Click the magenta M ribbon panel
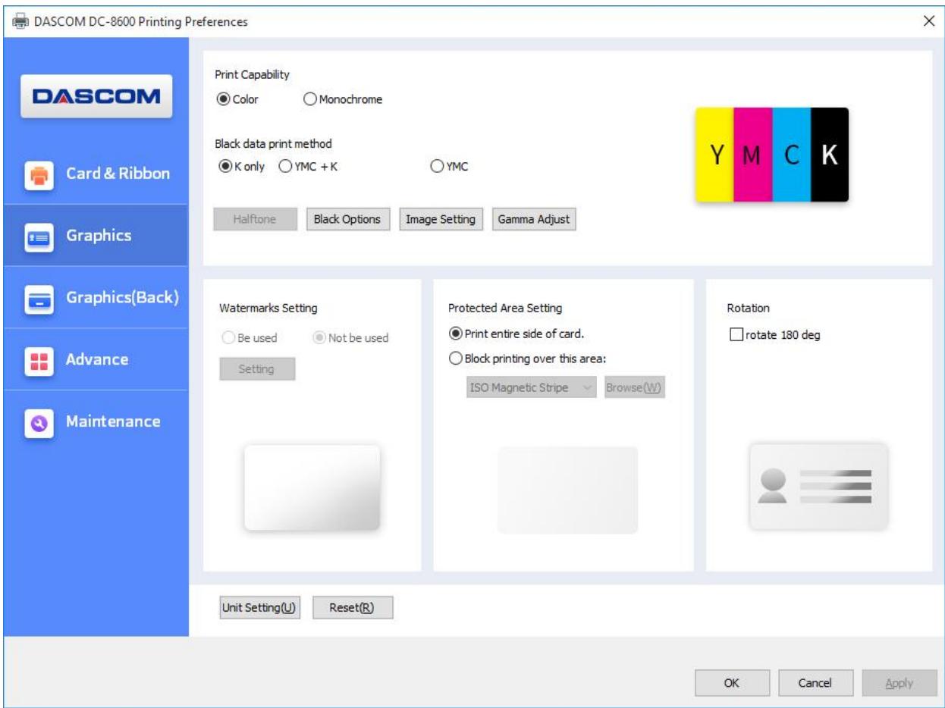 tap(753, 155)
